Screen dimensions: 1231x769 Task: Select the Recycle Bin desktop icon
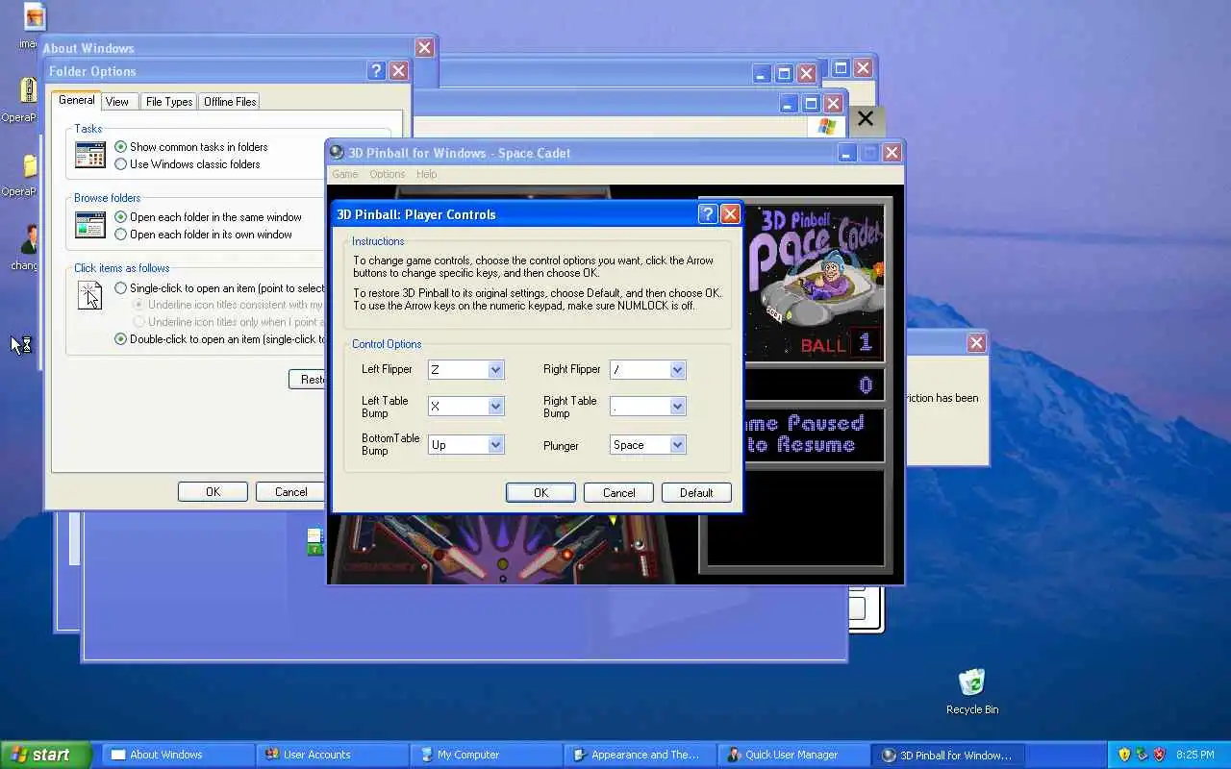click(x=972, y=691)
